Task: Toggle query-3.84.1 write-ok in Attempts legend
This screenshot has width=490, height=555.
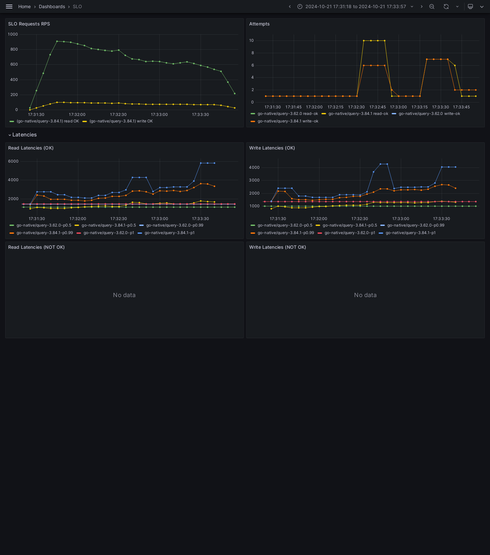Action: tap(288, 121)
